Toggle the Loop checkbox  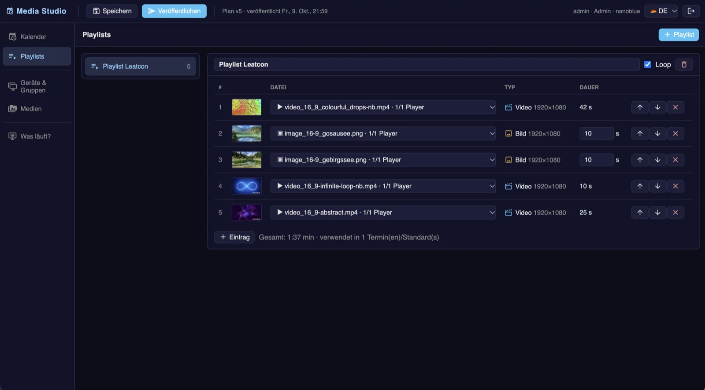pyautogui.click(x=648, y=65)
